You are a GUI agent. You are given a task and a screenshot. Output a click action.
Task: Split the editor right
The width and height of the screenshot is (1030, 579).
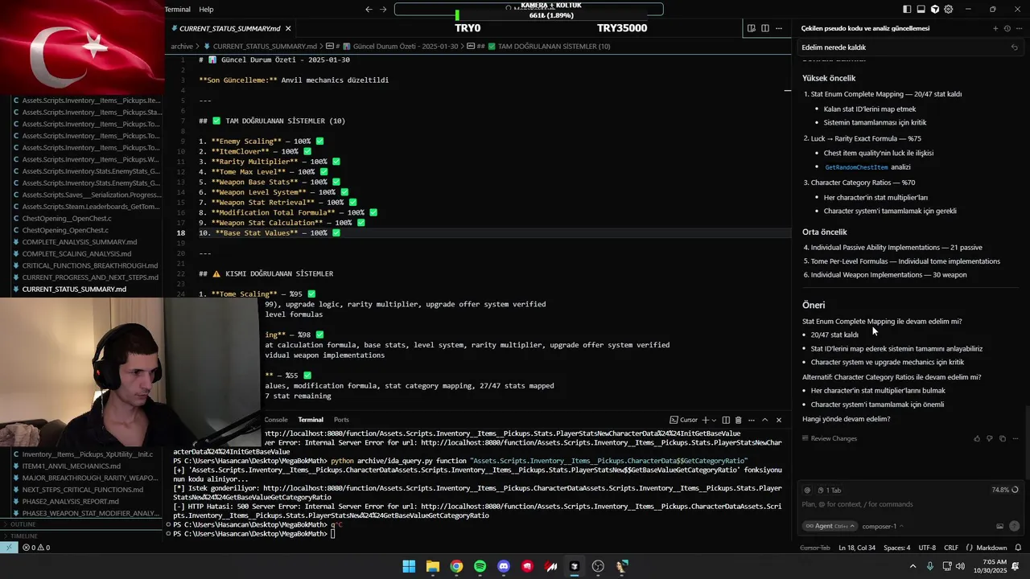point(764,28)
